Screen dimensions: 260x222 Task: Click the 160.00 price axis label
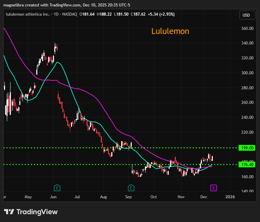point(247,177)
